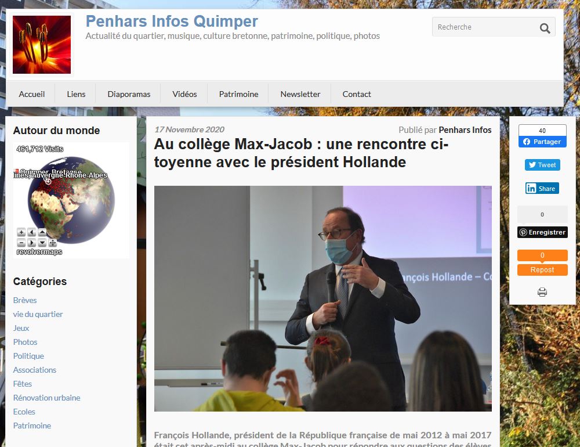
Task: Tilt the globe upward with arrow
Action: pos(42,232)
